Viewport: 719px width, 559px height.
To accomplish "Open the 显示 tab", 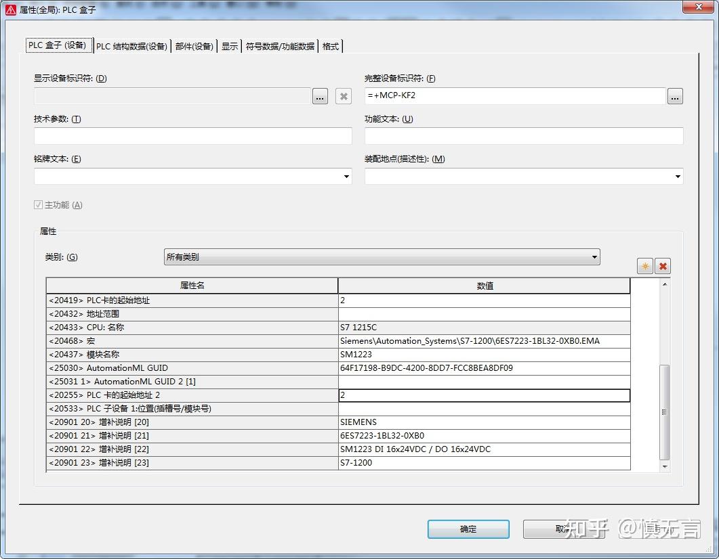I will tap(230, 46).
